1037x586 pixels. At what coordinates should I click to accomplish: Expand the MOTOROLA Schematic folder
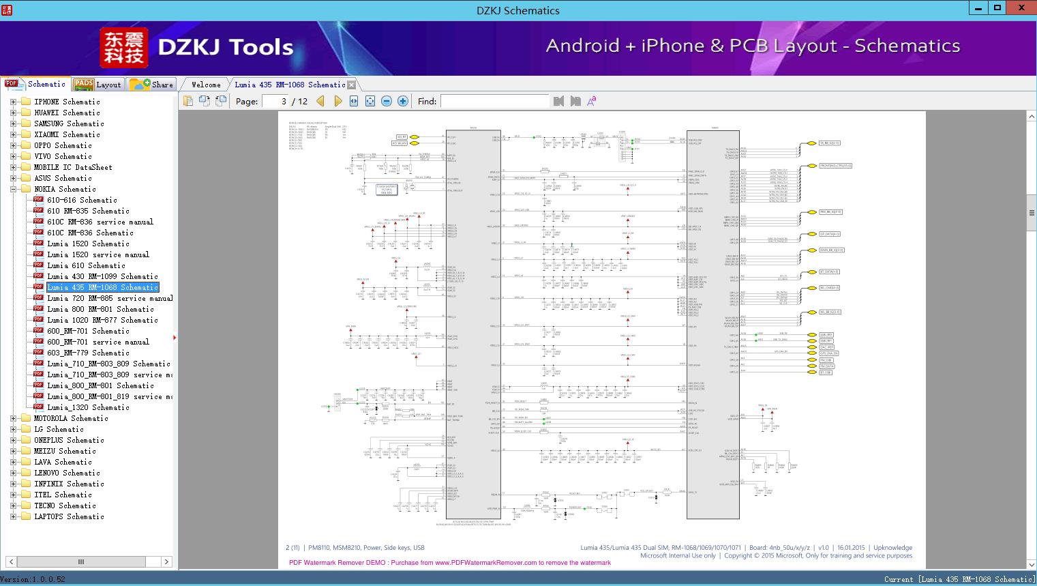(x=13, y=418)
